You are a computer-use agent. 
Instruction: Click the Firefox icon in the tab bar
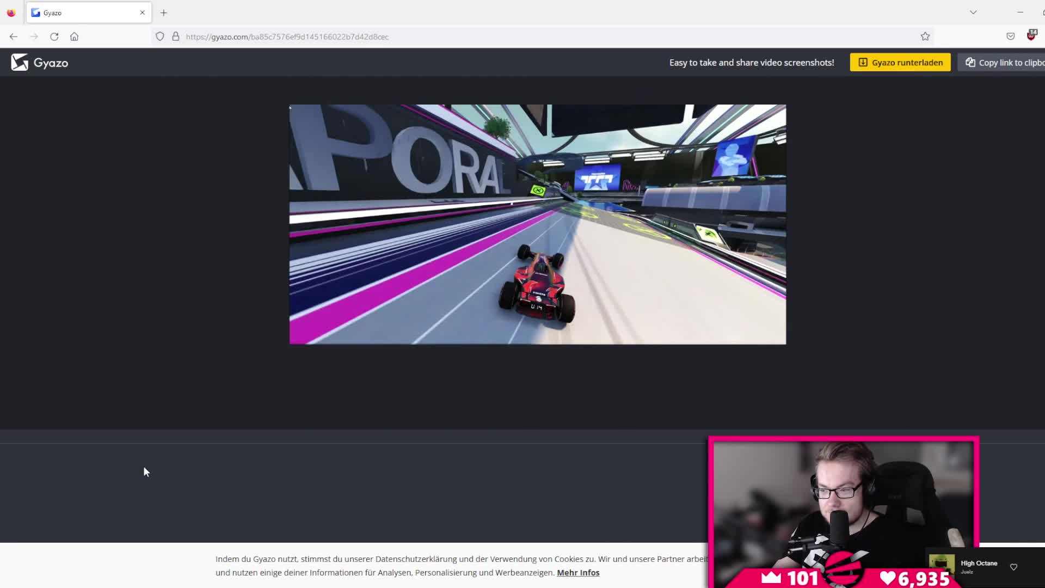coord(11,13)
